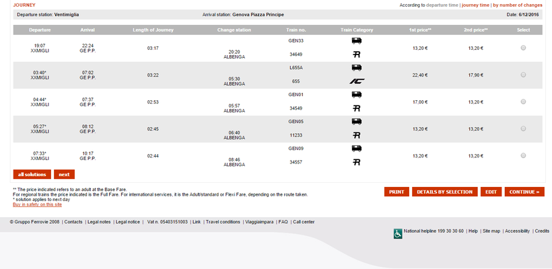
Task: Open Travel conditions in the footer
Action: [x=223, y=221]
